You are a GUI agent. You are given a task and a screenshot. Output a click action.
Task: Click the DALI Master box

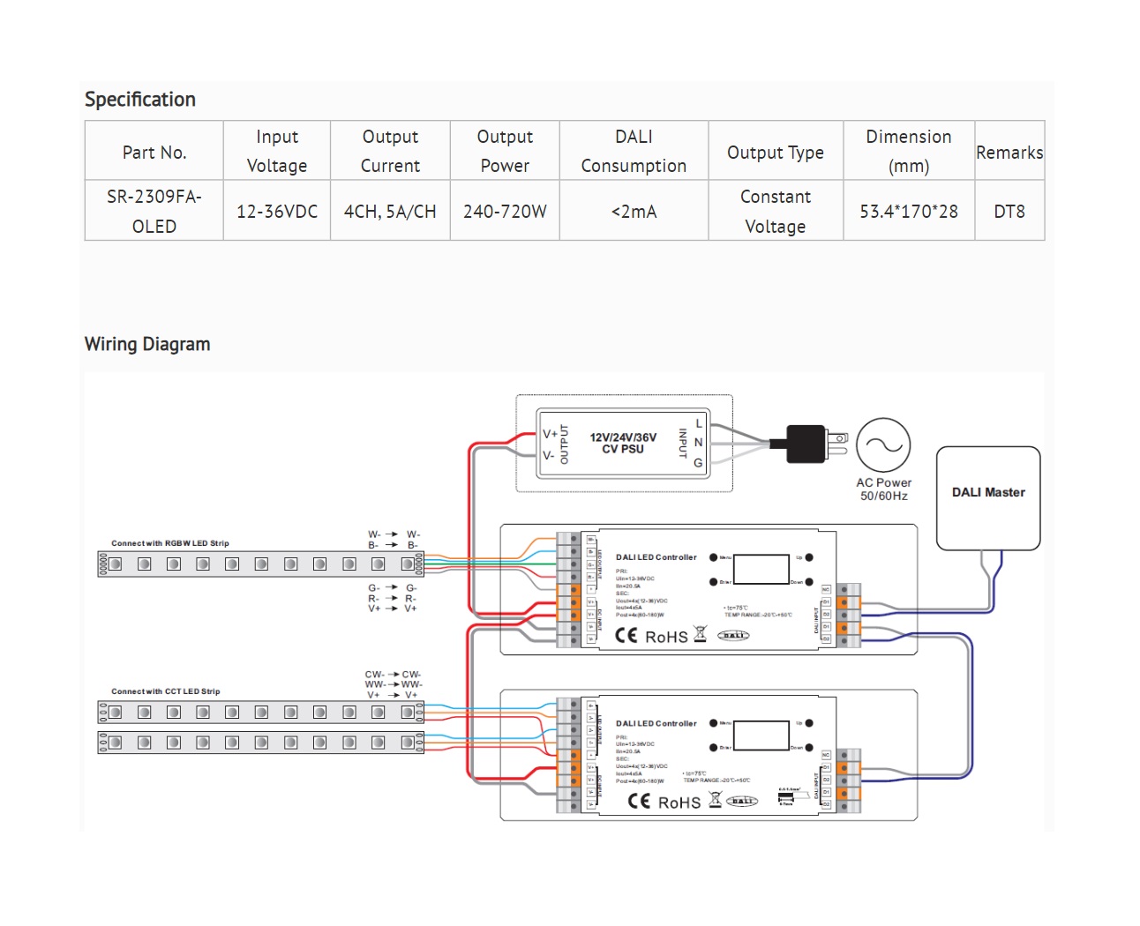coord(988,498)
